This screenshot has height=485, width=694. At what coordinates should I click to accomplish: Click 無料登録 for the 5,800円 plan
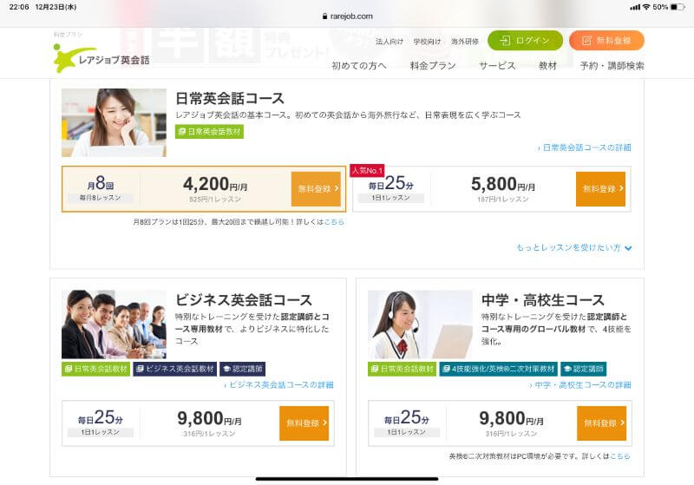point(600,189)
